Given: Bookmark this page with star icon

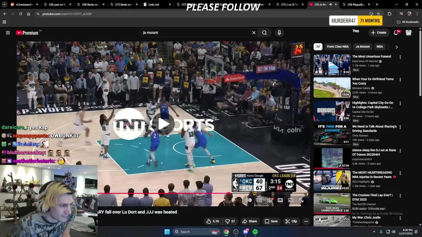Looking at the screenshot, I should (x=378, y=14).
